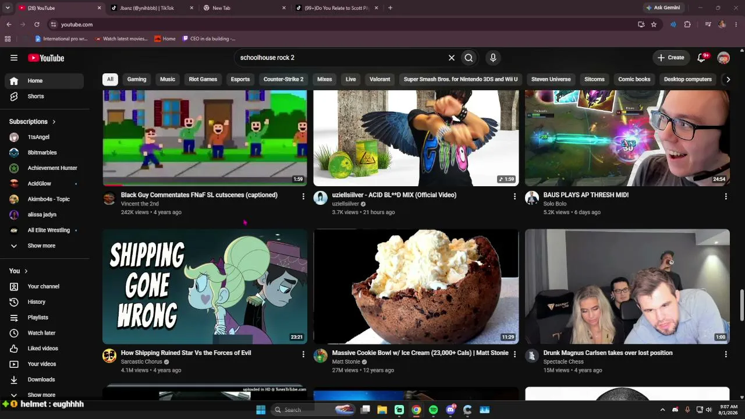The image size is (745, 419).
Task: Open options for Massive Cookie Bowl video
Action: tap(515, 354)
